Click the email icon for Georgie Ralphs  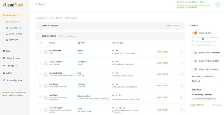point(113,73)
